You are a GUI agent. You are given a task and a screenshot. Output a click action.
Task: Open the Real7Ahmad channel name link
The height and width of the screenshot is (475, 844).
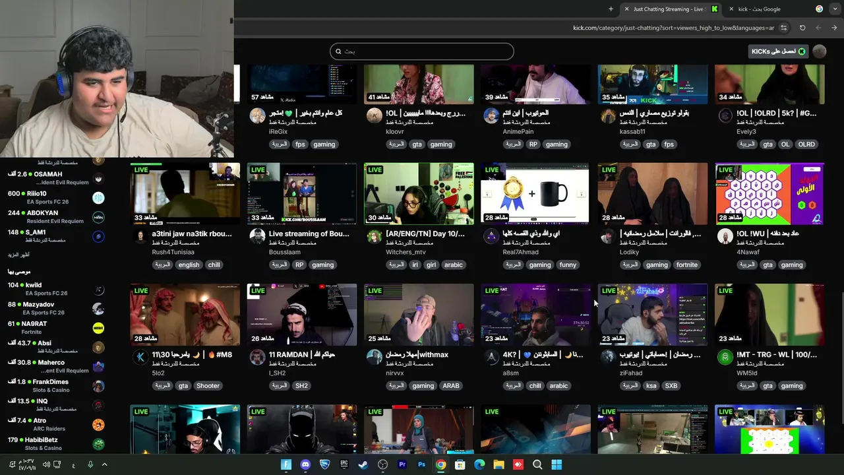(x=520, y=252)
